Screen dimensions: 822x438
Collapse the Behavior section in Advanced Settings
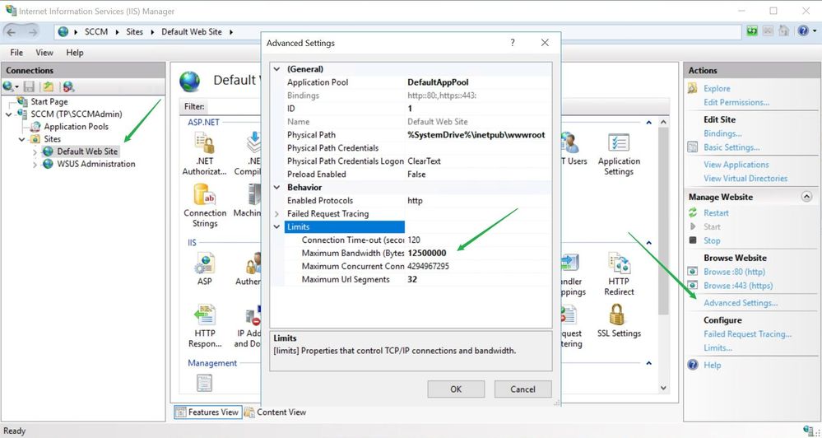pos(276,187)
